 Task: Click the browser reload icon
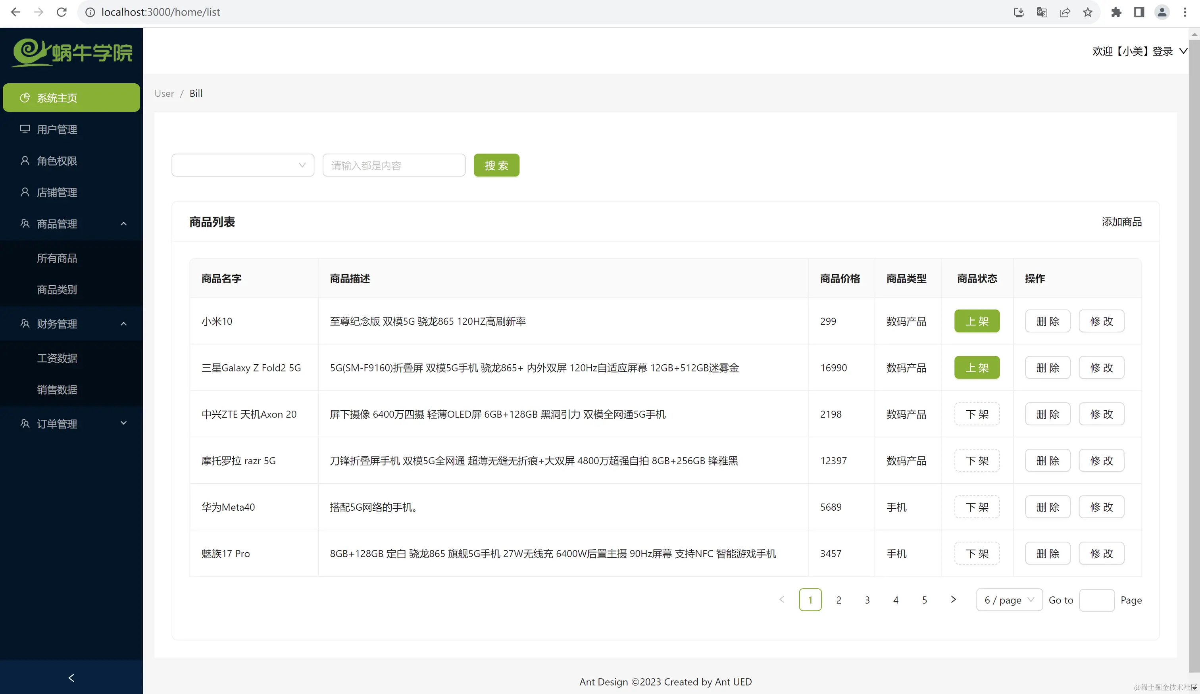pyautogui.click(x=62, y=12)
